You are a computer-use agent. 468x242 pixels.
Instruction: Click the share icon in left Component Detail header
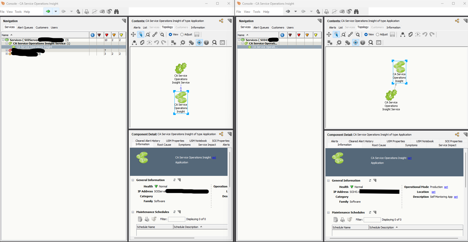(221, 134)
